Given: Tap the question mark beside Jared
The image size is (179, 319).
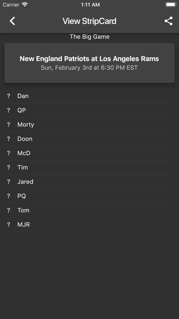Looking at the screenshot, I should (8, 182).
